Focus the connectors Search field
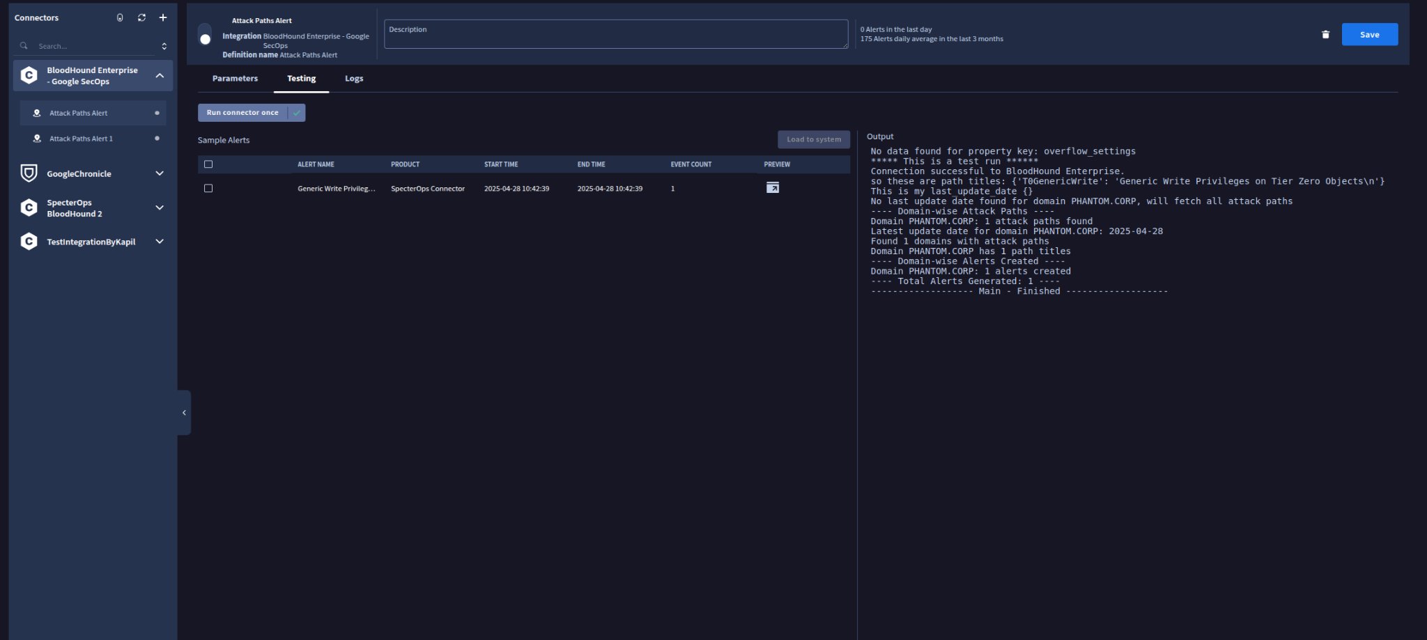This screenshot has width=1427, height=640. pyautogui.click(x=96, y=46)
